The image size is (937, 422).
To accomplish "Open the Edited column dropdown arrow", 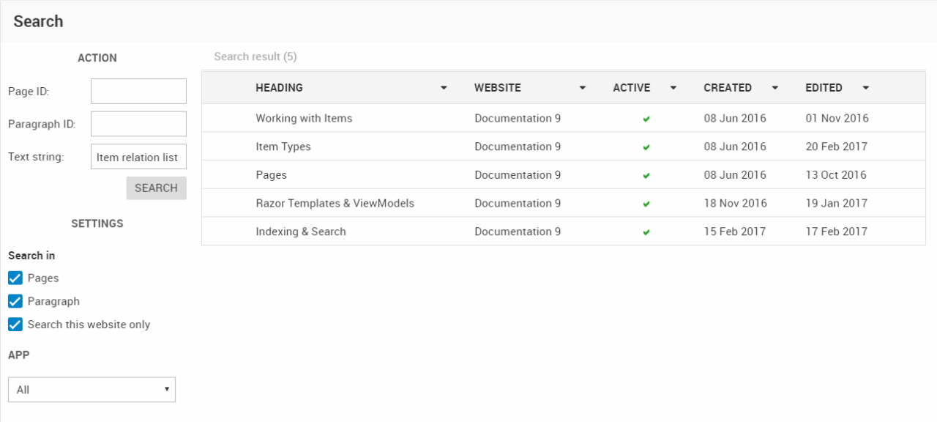I will (866, 88).
